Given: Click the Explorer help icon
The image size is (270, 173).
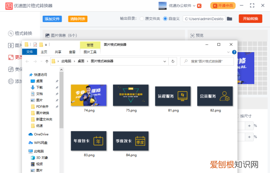Looking at the screenshot, I should 234,52.
